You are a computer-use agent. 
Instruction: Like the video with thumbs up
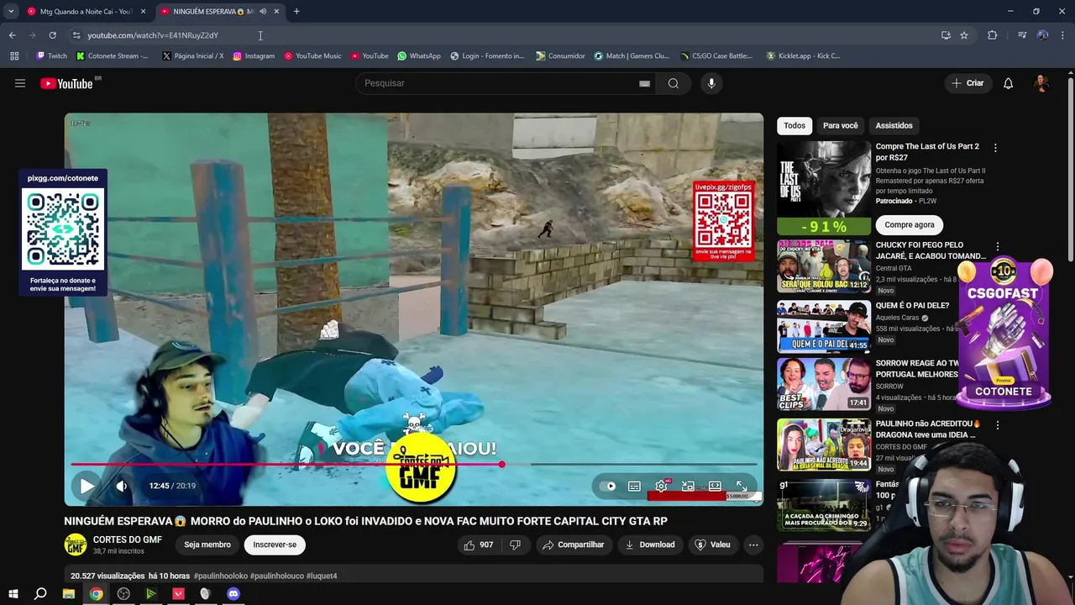479,544
